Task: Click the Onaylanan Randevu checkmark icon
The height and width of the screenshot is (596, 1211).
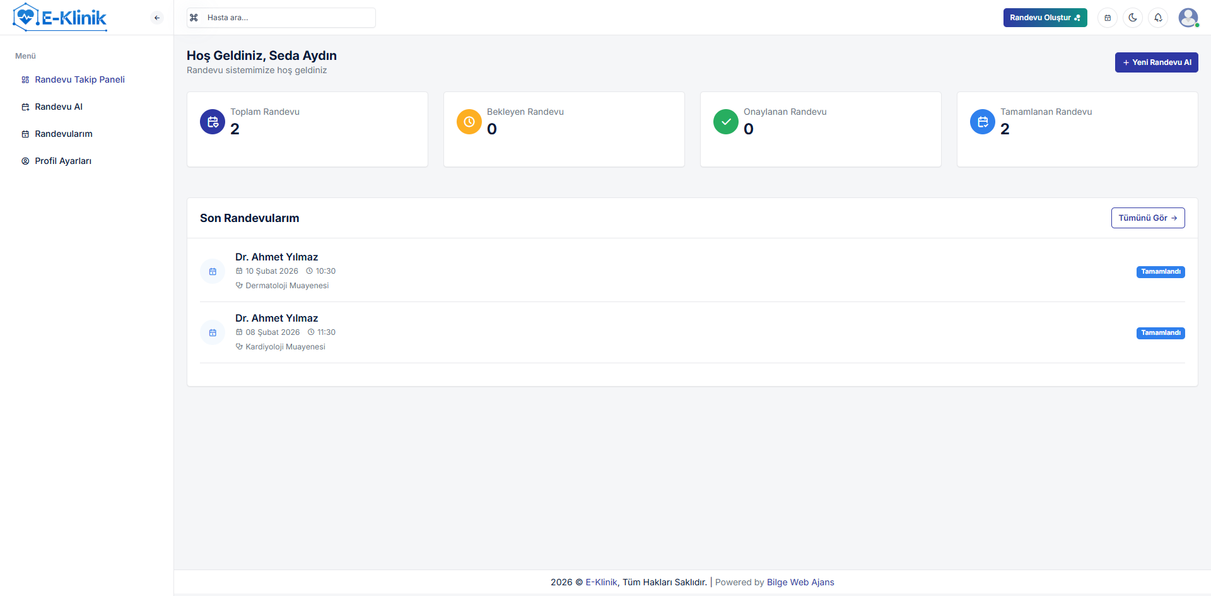Action: (x=726, y=122)
